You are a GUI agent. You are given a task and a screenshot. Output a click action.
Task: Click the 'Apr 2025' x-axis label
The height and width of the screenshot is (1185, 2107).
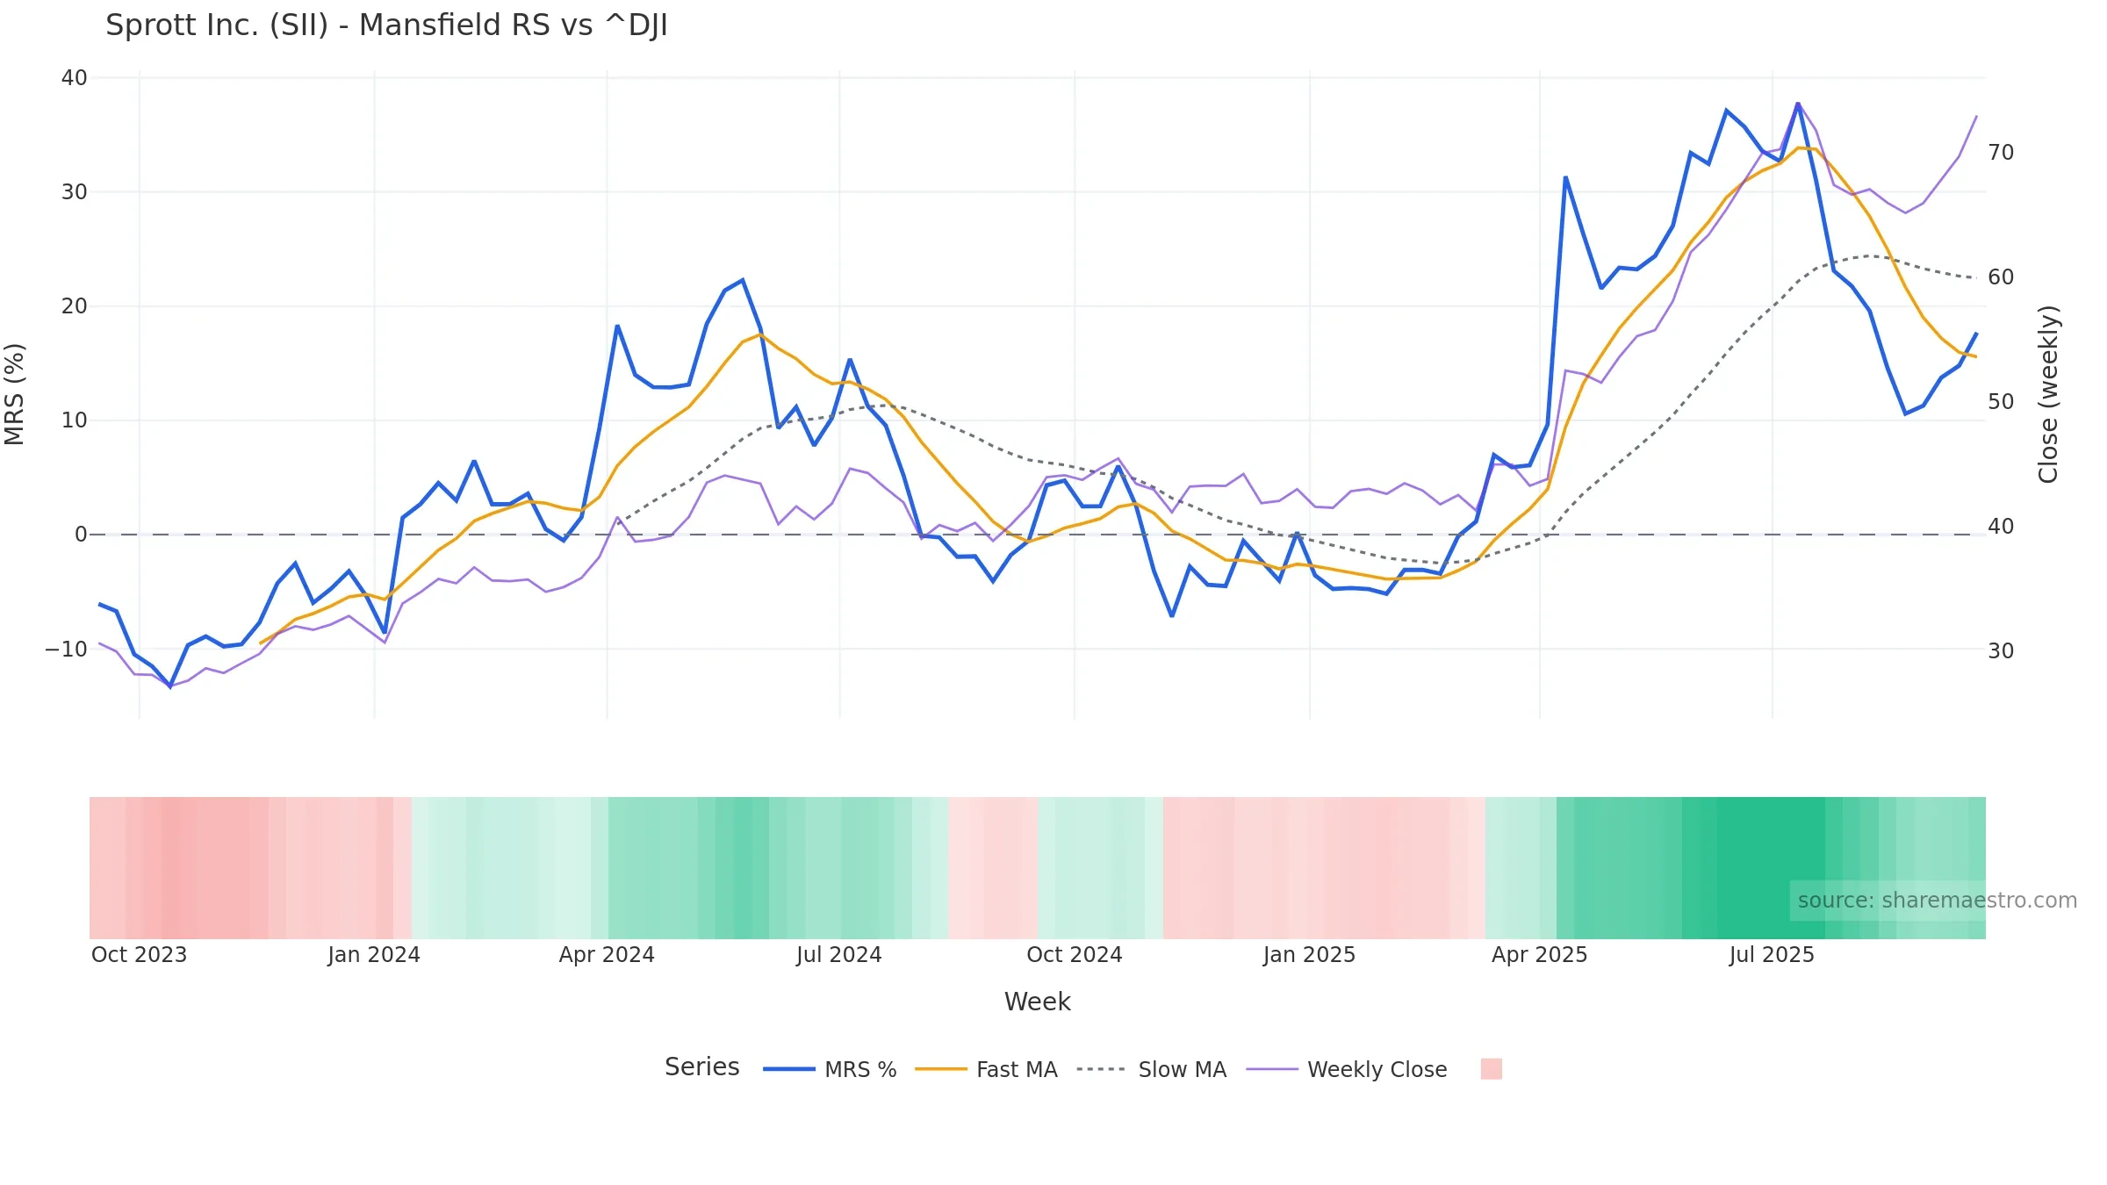1539,955
